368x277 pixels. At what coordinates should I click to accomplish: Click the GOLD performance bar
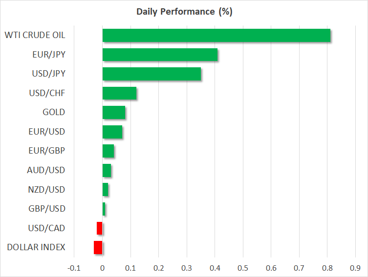pos(113,112)
